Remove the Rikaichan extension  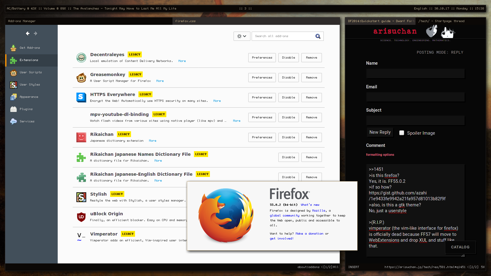point(311,137)
